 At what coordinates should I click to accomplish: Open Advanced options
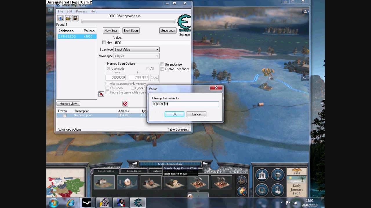[x=69, y=129]
